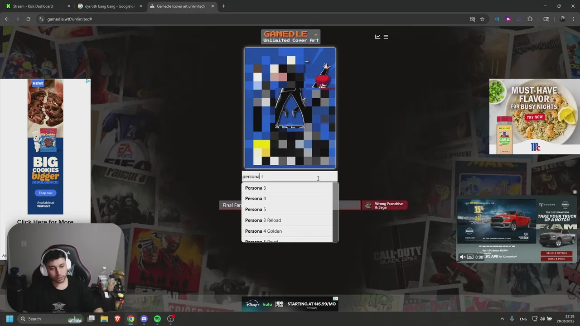Select Persona 5 from suggestions
The height and width of the screenshot is (326, 580).
click(287, 209)
